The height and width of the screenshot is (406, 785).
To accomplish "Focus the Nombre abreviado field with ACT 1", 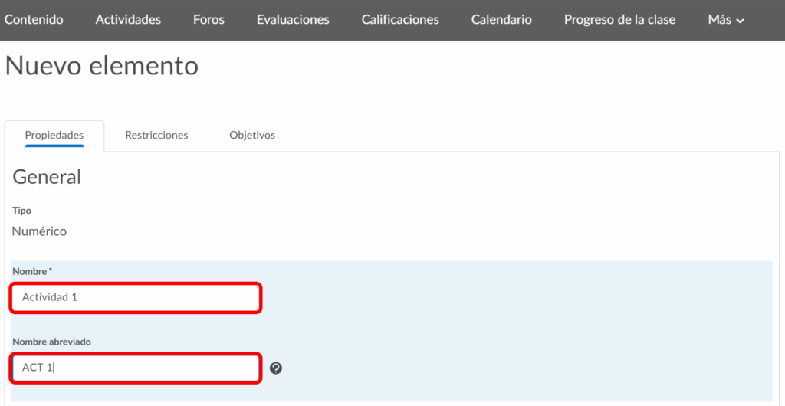I will pyautogui.click(x=136, y=368).
